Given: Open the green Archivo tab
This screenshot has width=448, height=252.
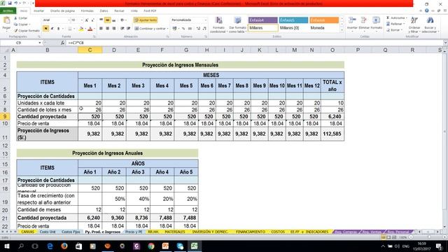Looking at the screenshot, I should [x=8, y=11].
